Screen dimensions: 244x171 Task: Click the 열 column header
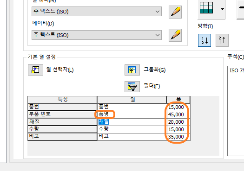coord(132,100)
